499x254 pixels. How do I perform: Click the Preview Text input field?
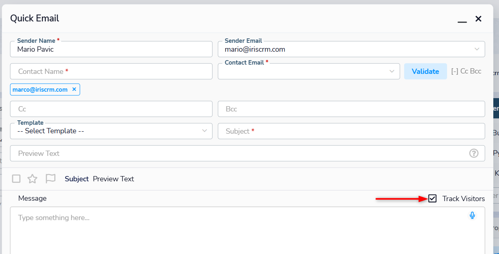[247, 153]
